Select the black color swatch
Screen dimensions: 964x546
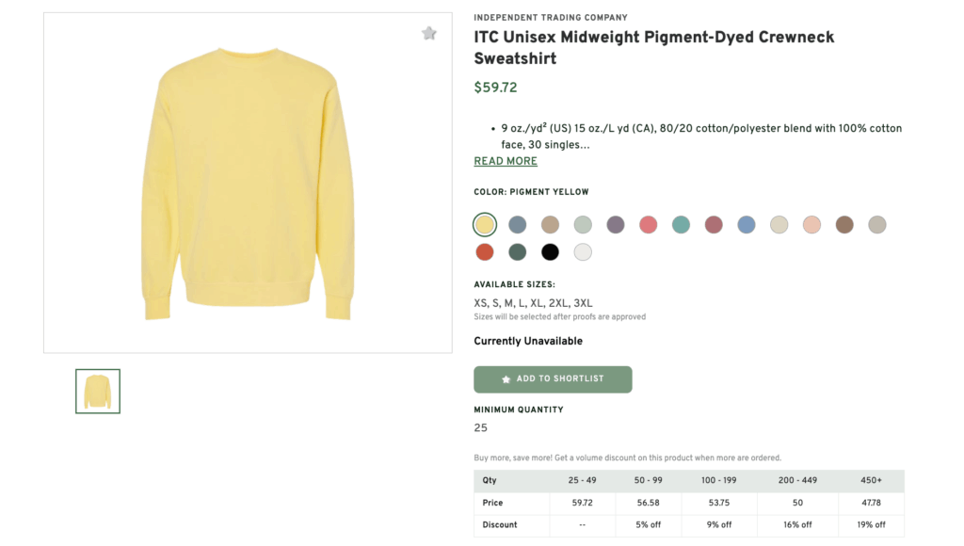click(550, 252)
